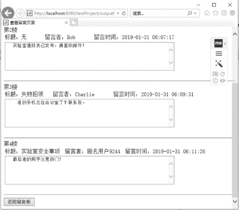Open browser settings gear icon
The width and height of the screenshot is (239, 210).
pyautogui.click(x=224, y=13)
